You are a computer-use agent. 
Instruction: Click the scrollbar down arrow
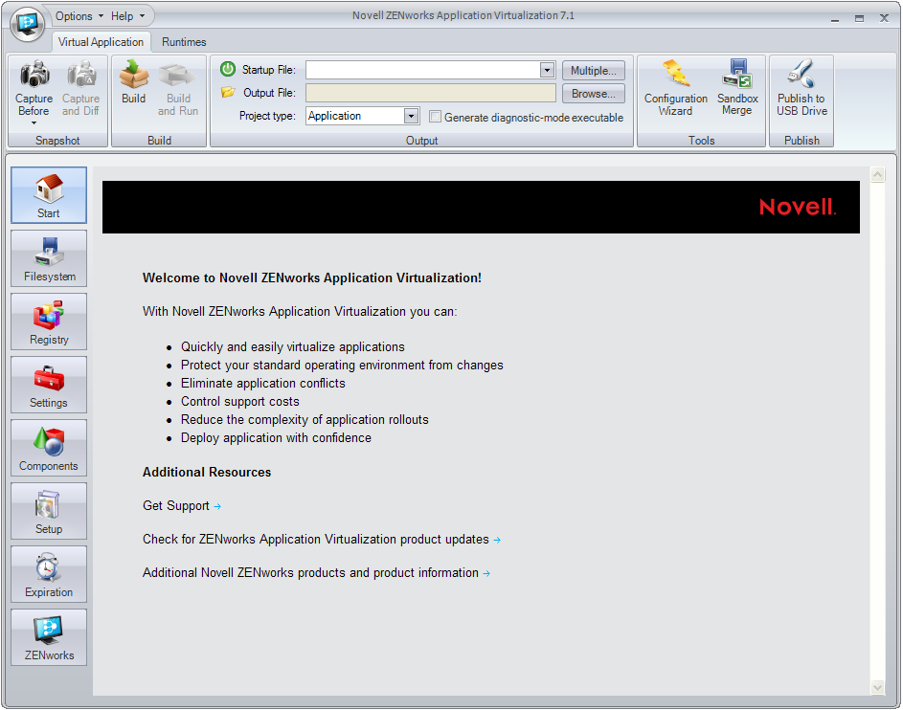pyautogui.click(x=878, y=687)
